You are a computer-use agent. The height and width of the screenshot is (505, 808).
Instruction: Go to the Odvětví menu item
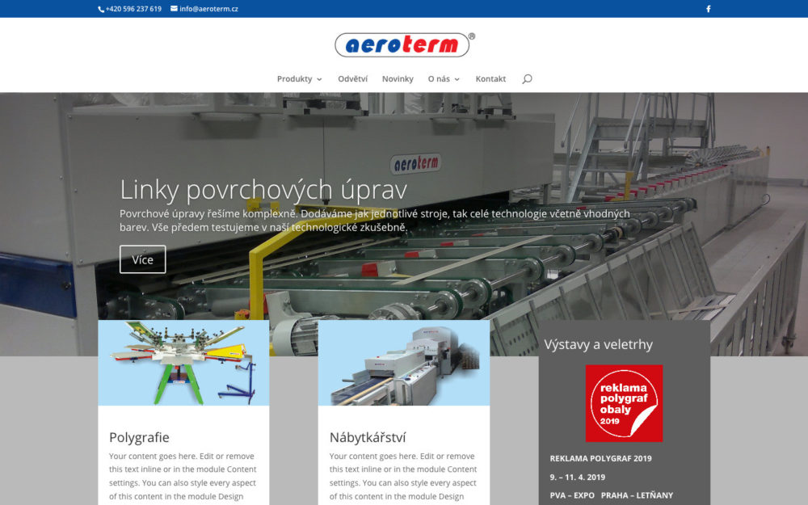(352, 79)
